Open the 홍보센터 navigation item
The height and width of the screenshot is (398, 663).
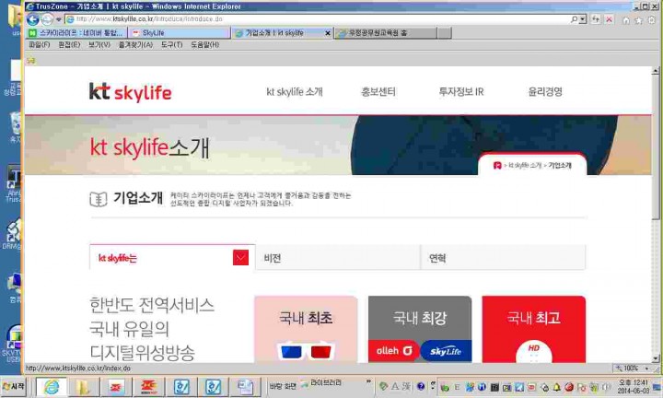coord(378,92)
